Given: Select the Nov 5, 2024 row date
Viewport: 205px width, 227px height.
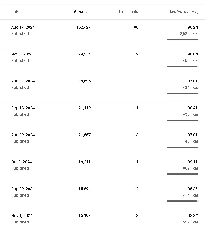Looking at the screenshot, I should pos(22,54).
